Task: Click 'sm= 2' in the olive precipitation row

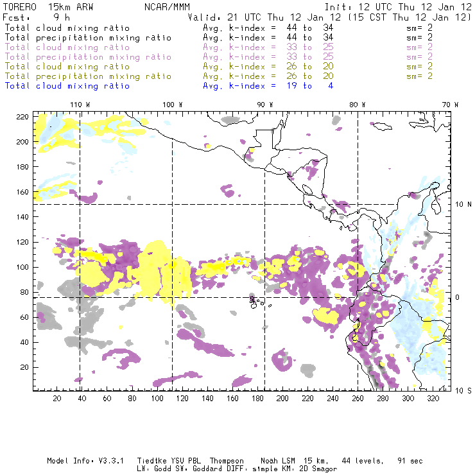Action: (420, 76)
